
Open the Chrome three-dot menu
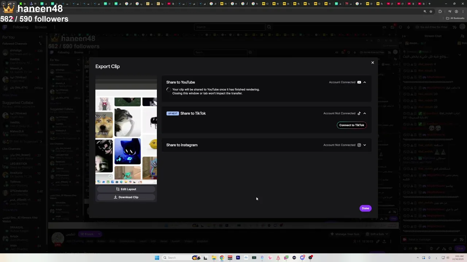point(463,11)
